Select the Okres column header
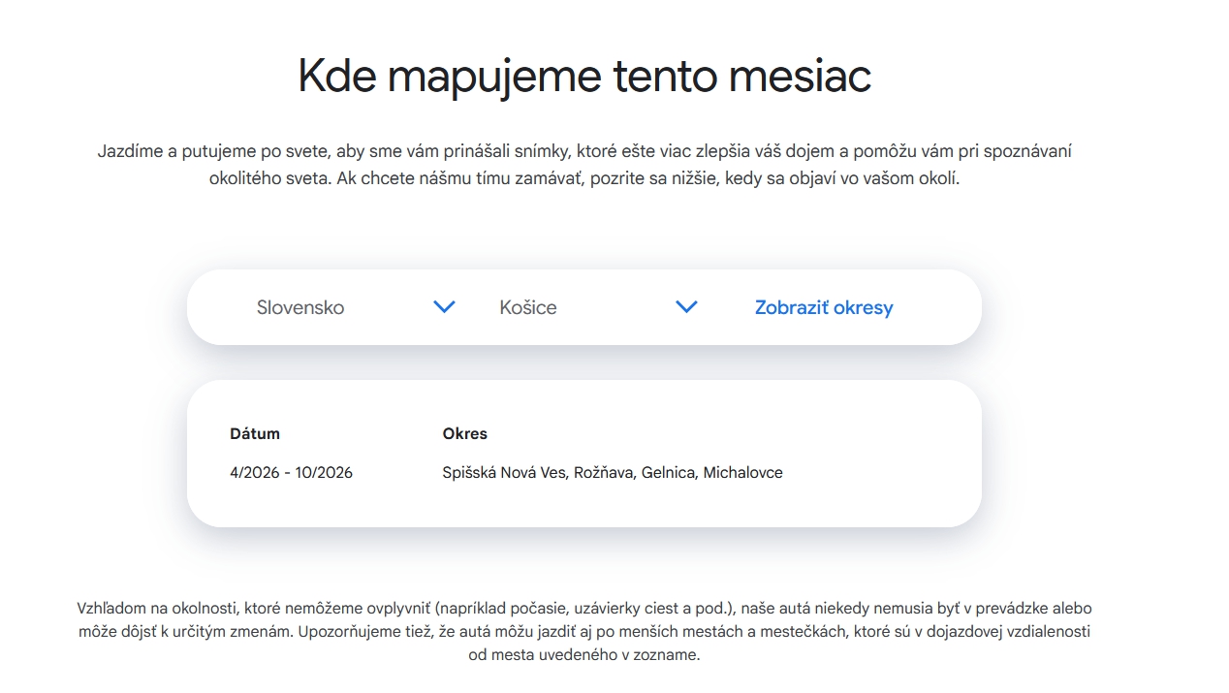Image resolution: width=1229 pixels, height=693 pixels. point(464,433)
